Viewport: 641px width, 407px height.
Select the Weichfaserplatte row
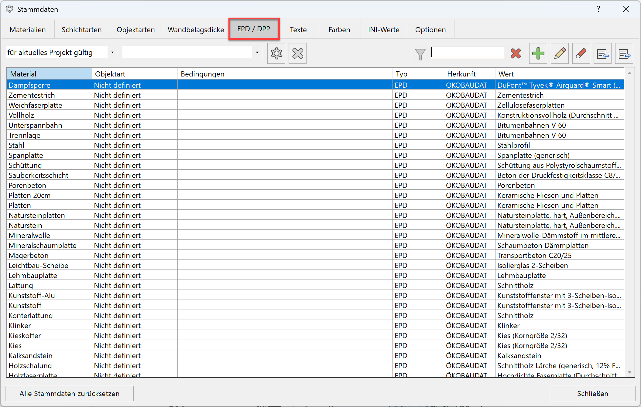coord(315,105)
